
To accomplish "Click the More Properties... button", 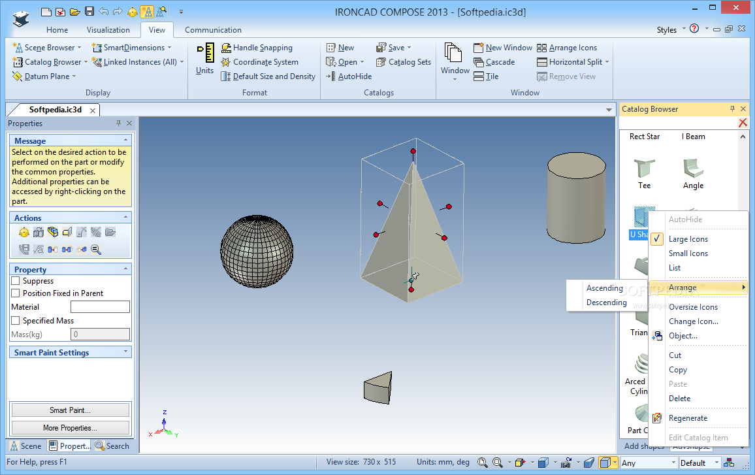I will tap(71, 428).
